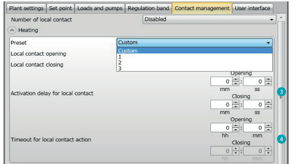Image resolution: width=296 pixels, height=164 pixels.
Task: Collapse the Heating section chevron
Action: pyautogui.click(x=12, y=30)
